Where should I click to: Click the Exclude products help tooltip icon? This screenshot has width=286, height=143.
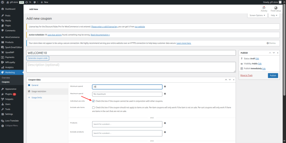(165, 132)
